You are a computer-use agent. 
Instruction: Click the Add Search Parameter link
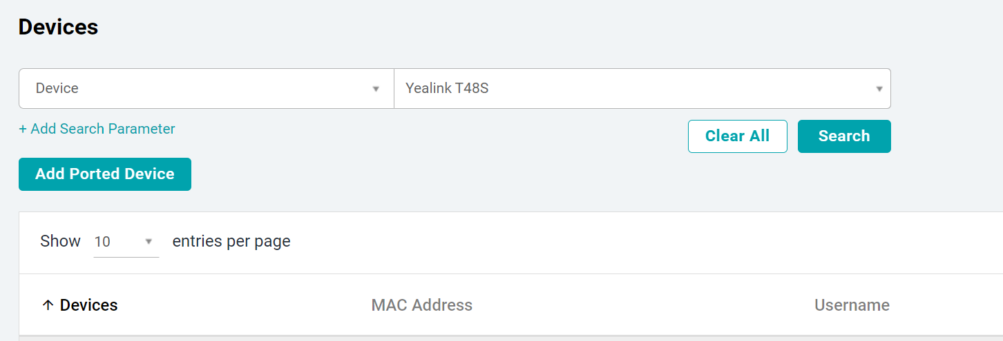(x=102, y=129)
